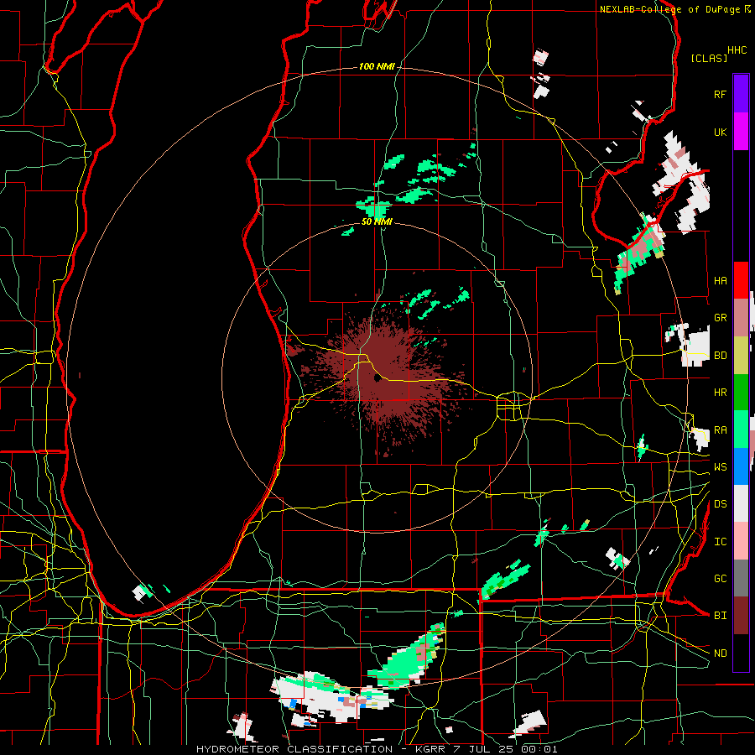Click the 'HYDROMETEOR CLASSIFICATION' title text
This screenshot has width=755, height=755.
pos(294,749)
